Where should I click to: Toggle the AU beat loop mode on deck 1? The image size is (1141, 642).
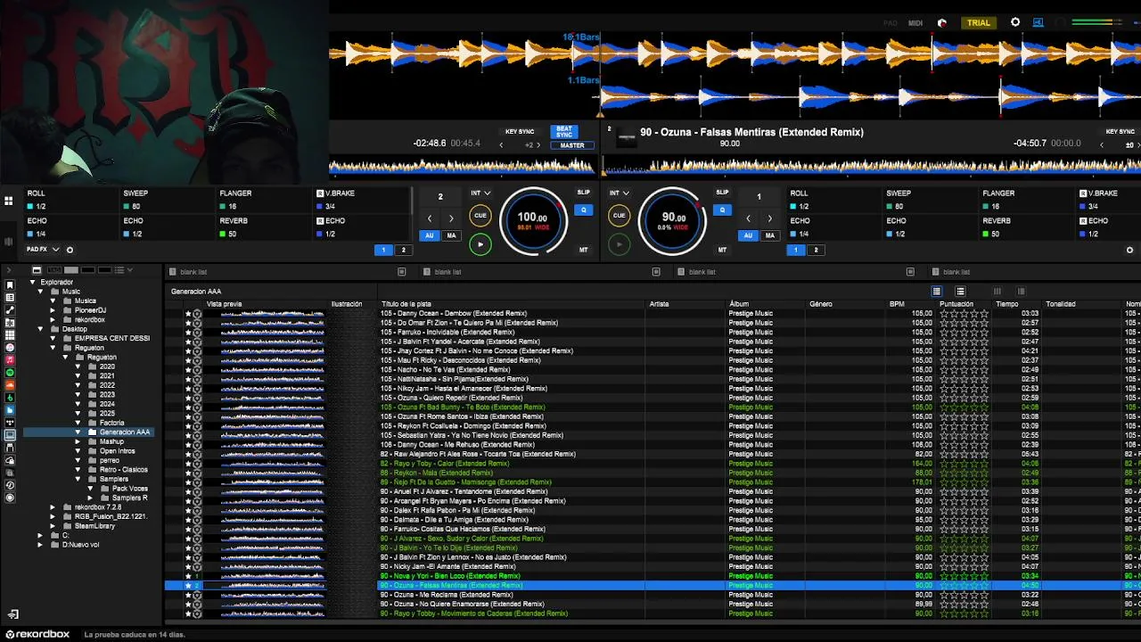click(430, 235)
